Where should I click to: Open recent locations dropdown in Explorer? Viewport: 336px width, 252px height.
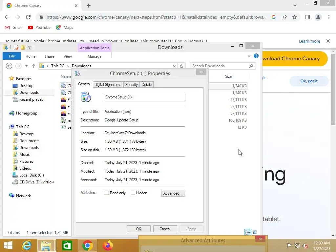tap(26, 66)
